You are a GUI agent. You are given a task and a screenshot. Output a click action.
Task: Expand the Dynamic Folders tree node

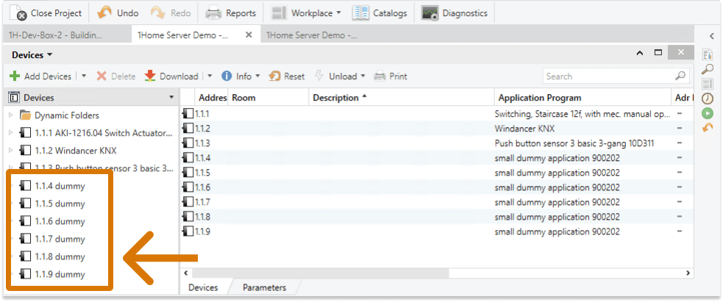pyautogui.click(x=10, y=115)
